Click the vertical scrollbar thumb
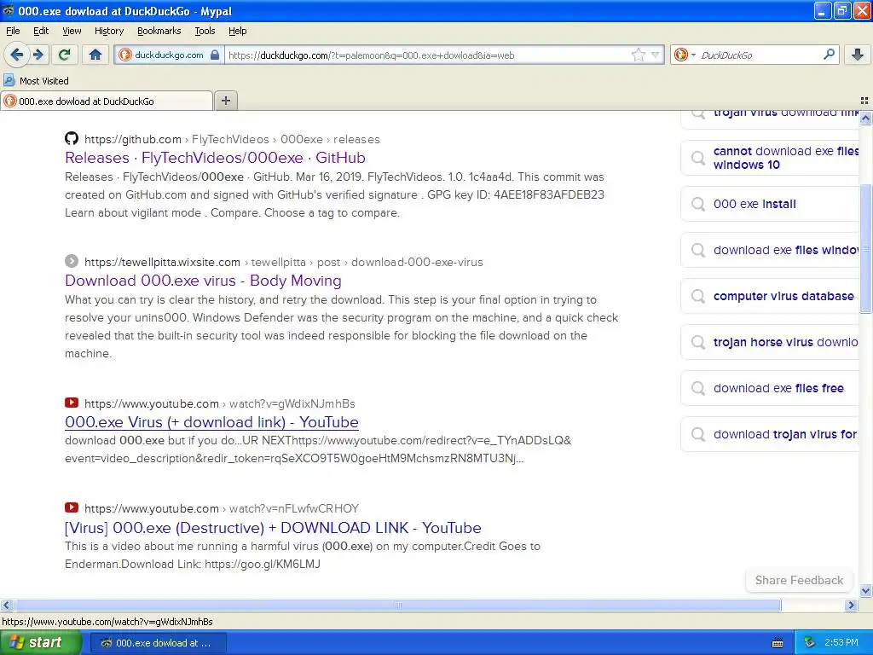This screenshot has width=873, height=655. click(866, 248)
